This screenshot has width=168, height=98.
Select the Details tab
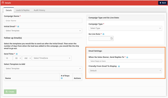9,10
